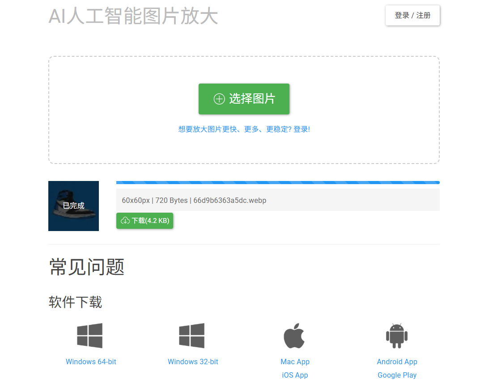
Task: Open the Android App link
Action: coord(397,362)
